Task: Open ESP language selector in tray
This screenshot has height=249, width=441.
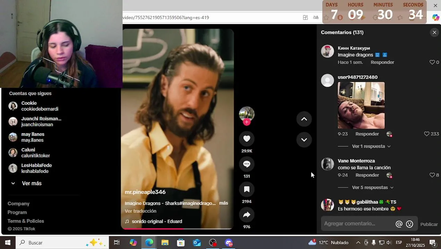Action: point(399,243)
